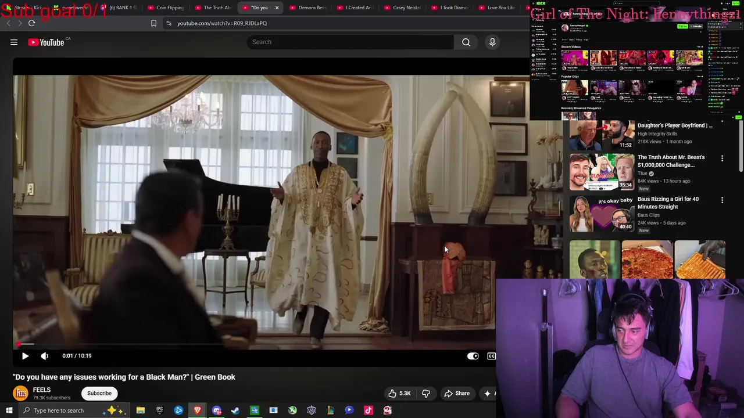The image size is (744, 418).
Task: Switch to The Truth Ab... browser tab
Action: [213, 8]
